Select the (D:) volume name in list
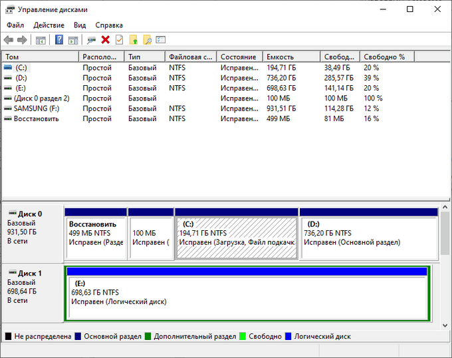Image resolution: width=452 pixels, height=358 pixels. tap(21, 78)
